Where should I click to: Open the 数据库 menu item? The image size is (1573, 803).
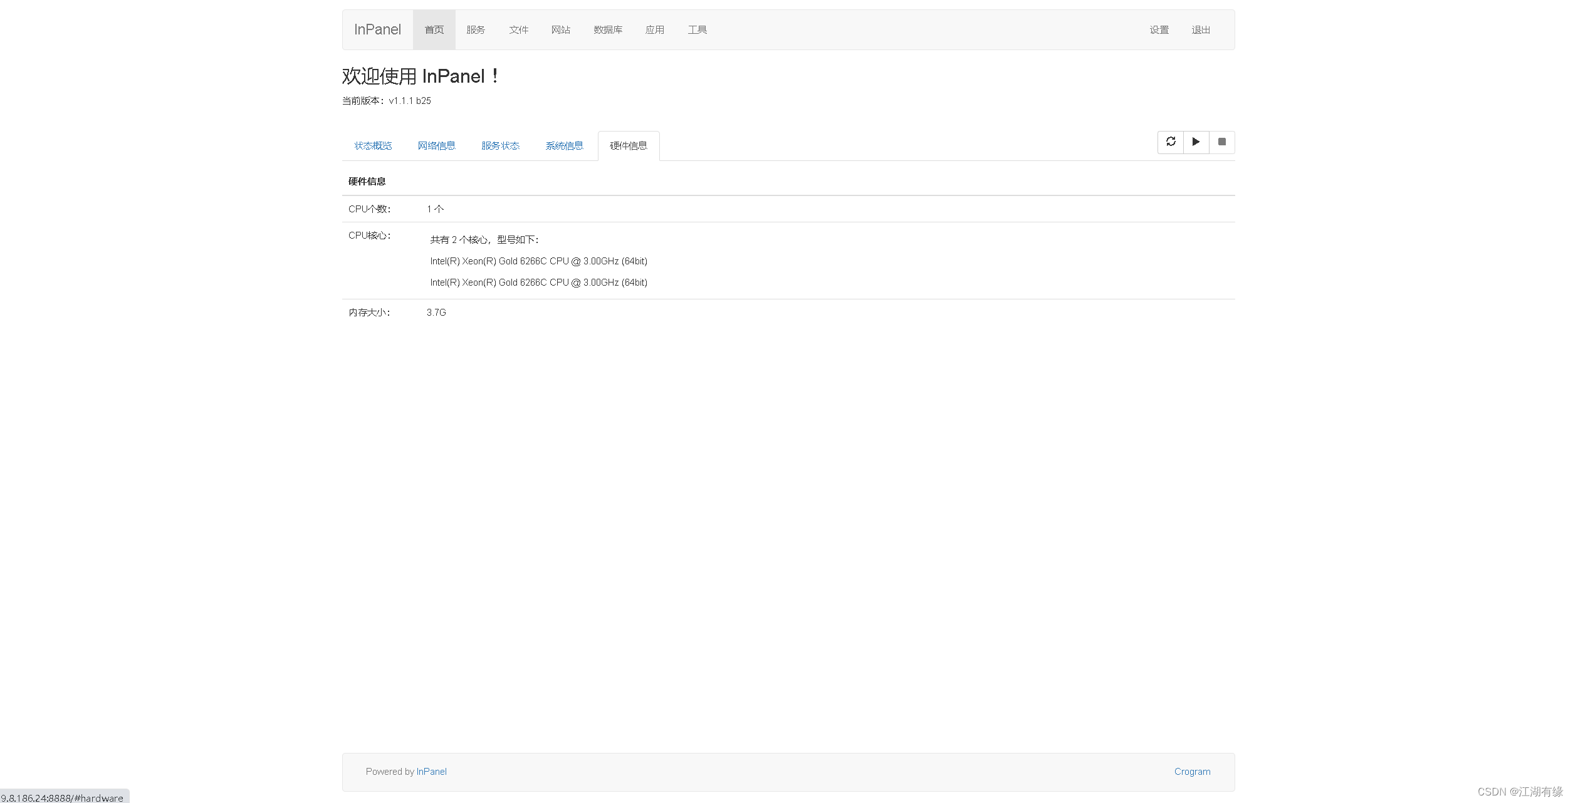click(608, 29)
